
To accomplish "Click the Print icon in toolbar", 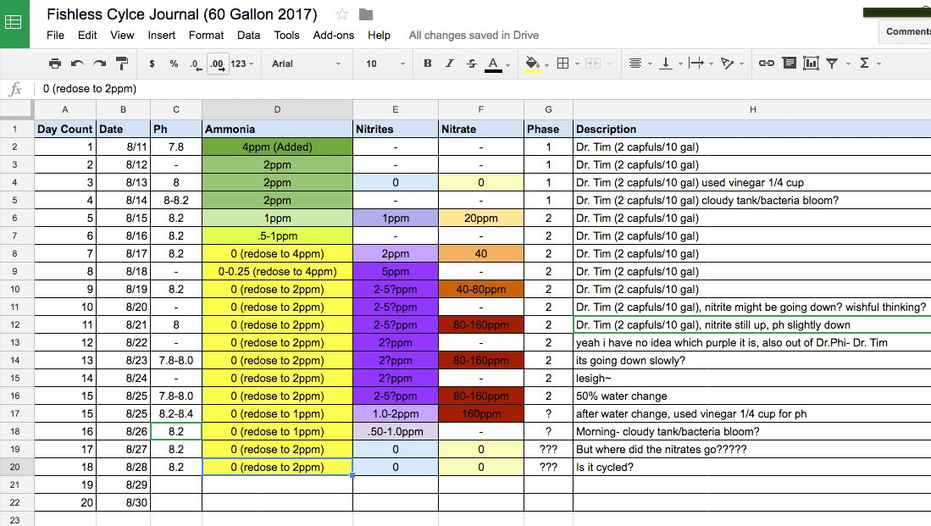I will tap(55, 64).
